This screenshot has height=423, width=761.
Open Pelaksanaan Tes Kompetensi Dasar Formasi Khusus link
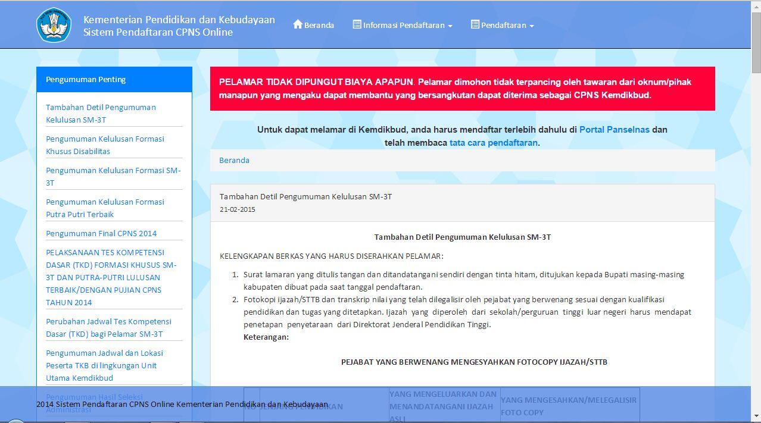[x=111, y=277]
